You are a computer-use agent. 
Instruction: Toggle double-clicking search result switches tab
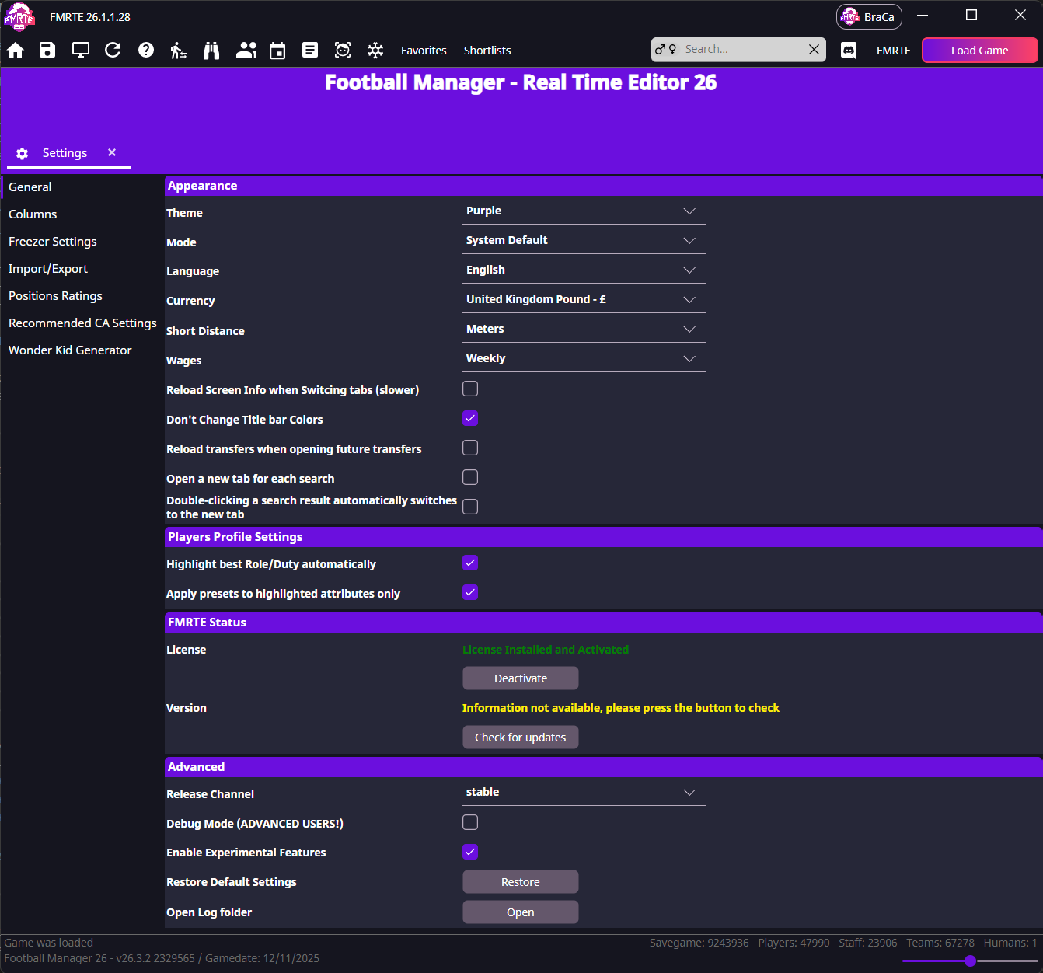(x=470, y=507)
